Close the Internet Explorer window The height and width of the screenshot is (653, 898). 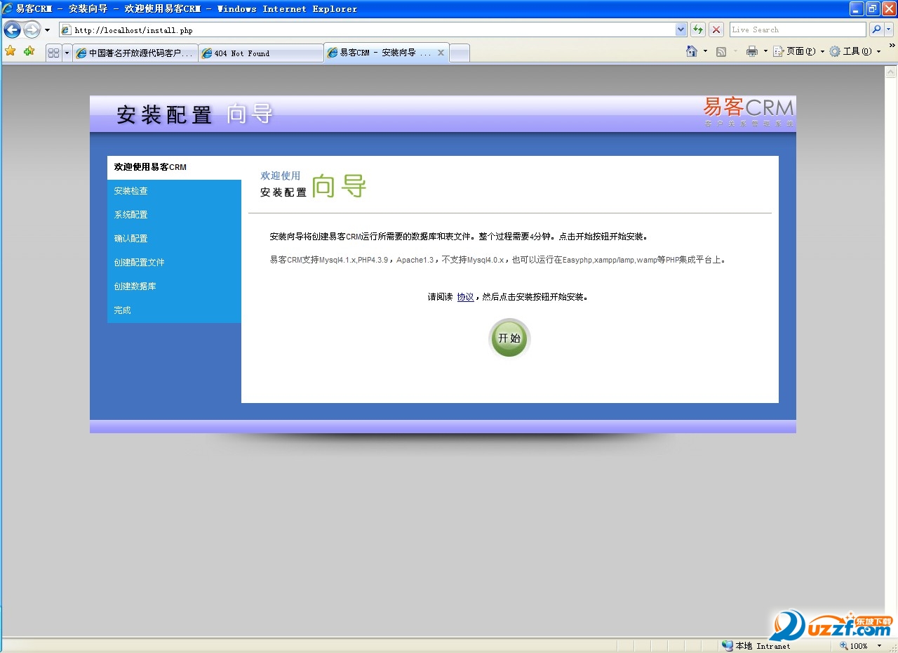tap(889, 8)
